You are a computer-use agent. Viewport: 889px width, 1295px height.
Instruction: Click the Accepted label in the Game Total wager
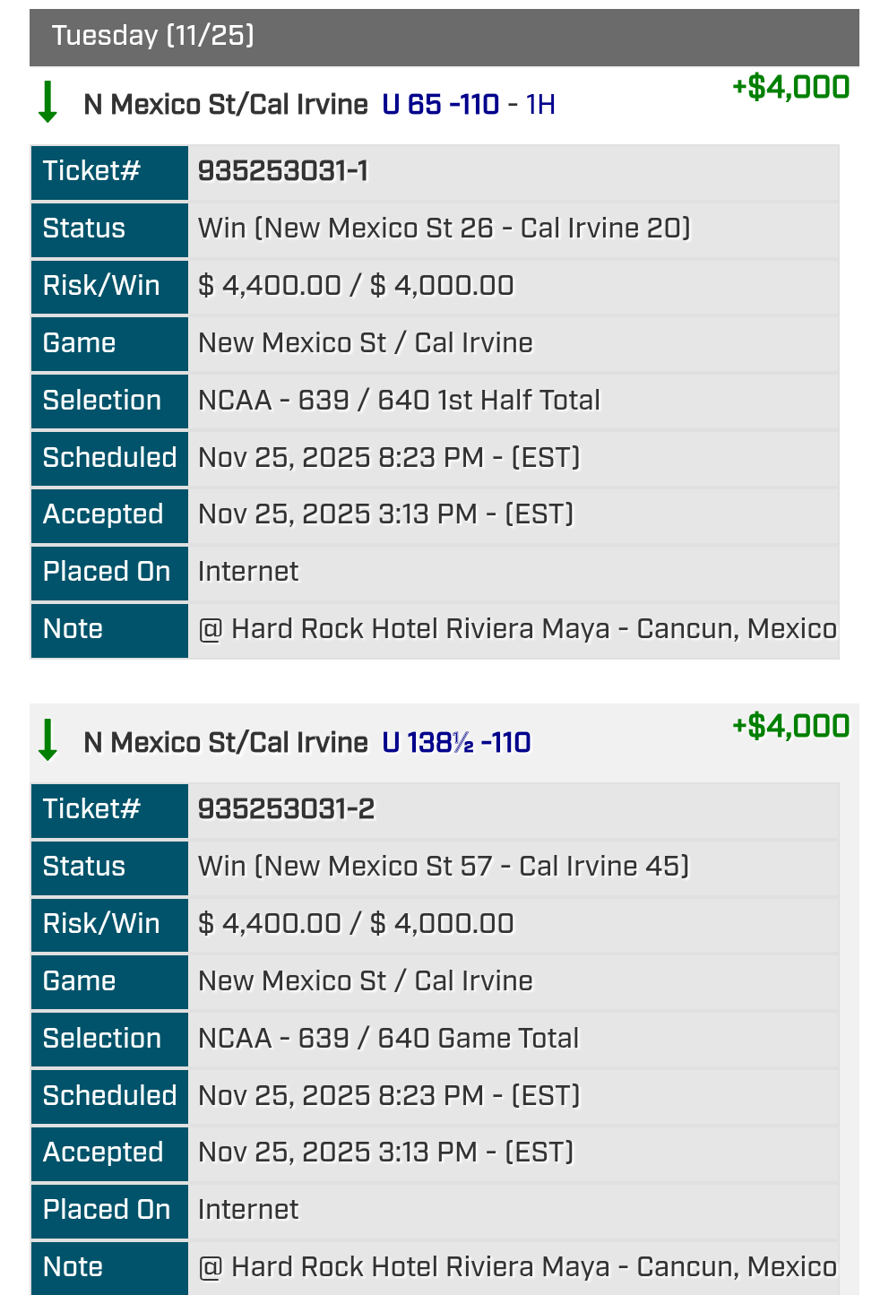(103, 1153)
